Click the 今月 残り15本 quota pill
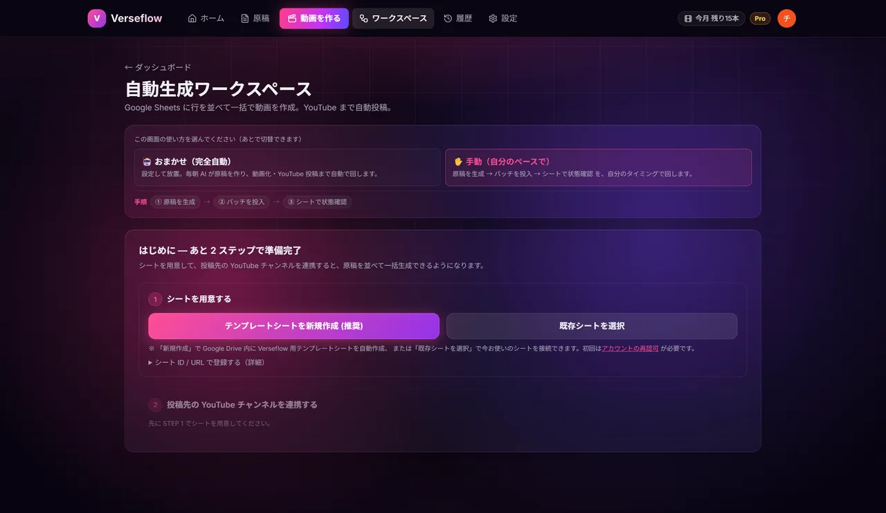 [712, 19]
